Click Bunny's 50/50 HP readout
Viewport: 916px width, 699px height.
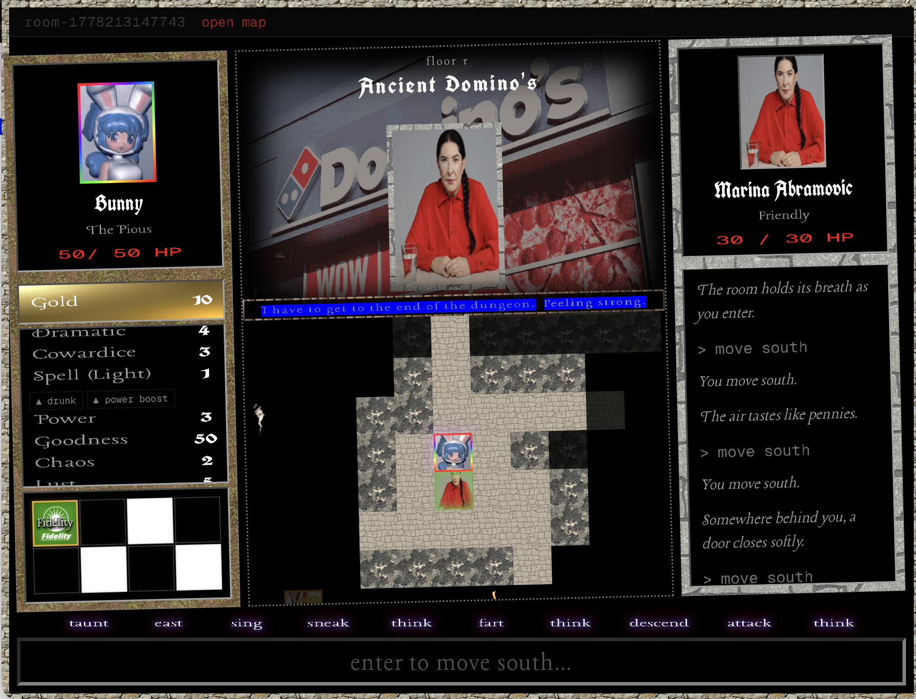120,253
